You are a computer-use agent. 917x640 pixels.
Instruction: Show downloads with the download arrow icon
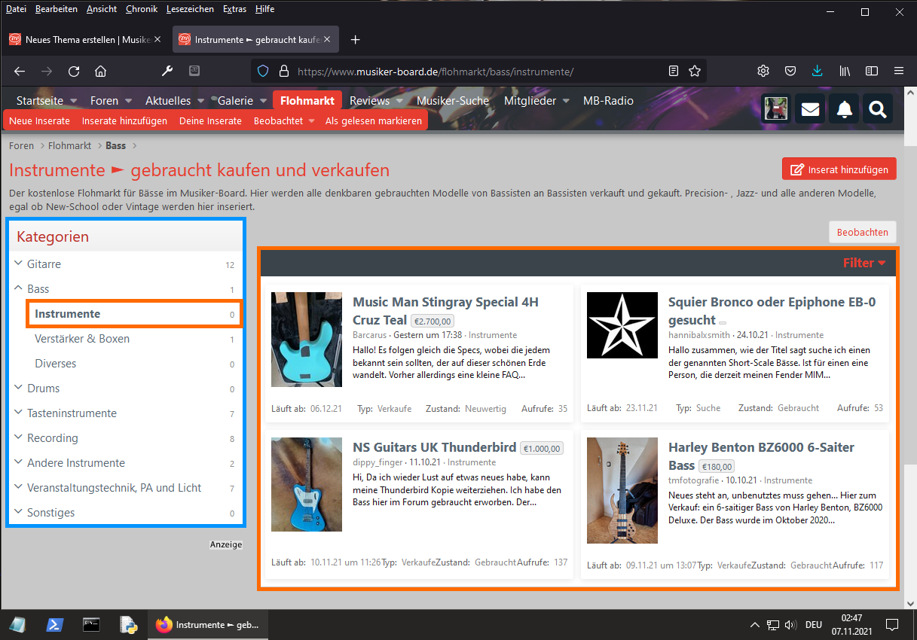(818, 71)
